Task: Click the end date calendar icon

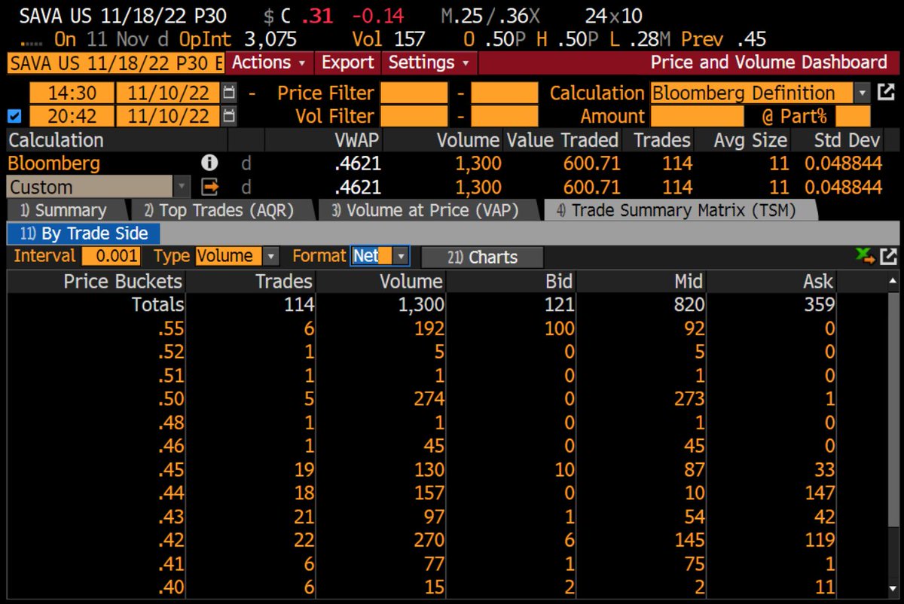Action: tap(229, 116)
